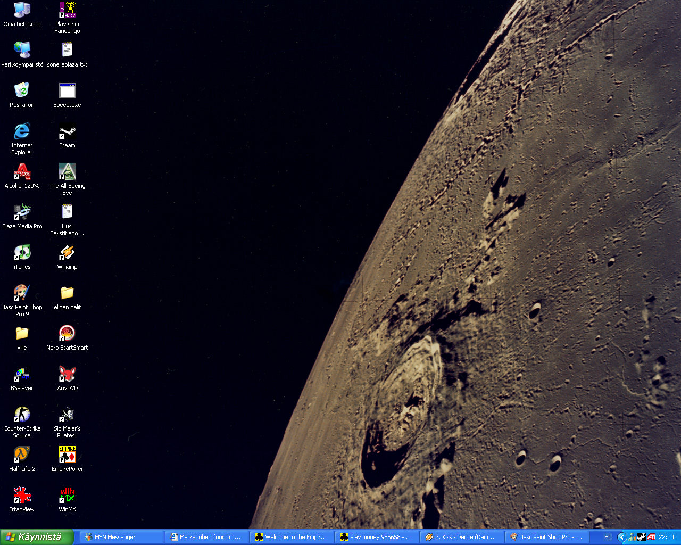Select the elinan pelit folder
681x545 pixels.
point(67,297)
